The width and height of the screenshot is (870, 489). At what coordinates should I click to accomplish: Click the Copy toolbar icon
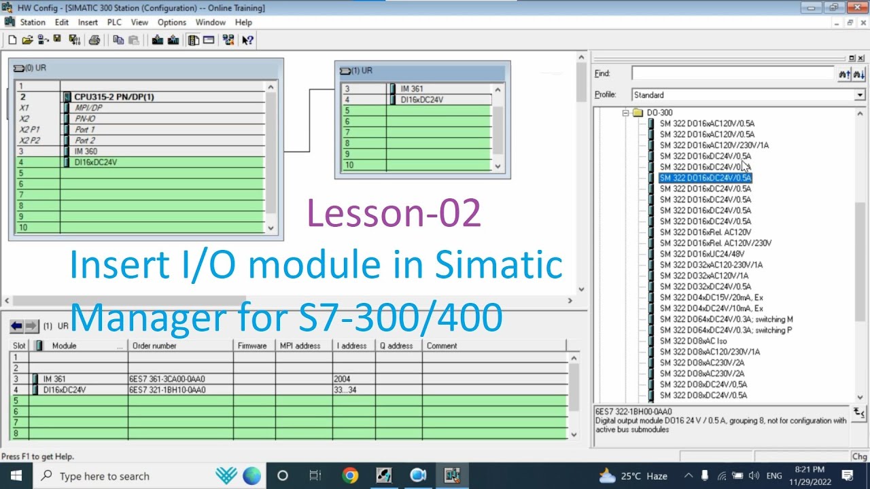tap(118, 40)
